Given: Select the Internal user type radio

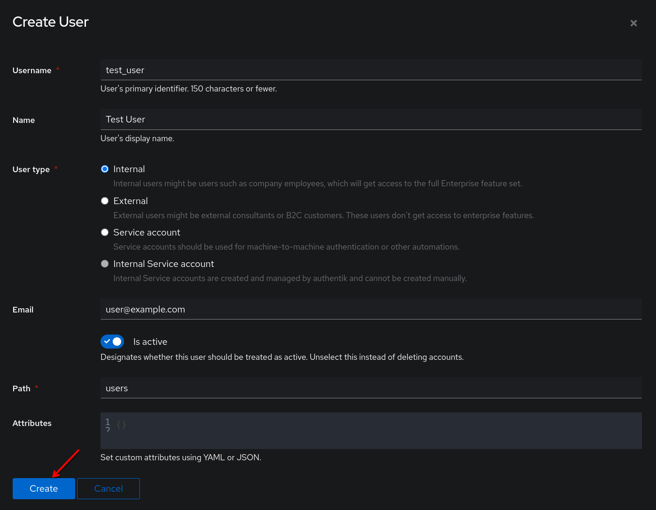Looking at the screenshot, I should tap(105, 169).
